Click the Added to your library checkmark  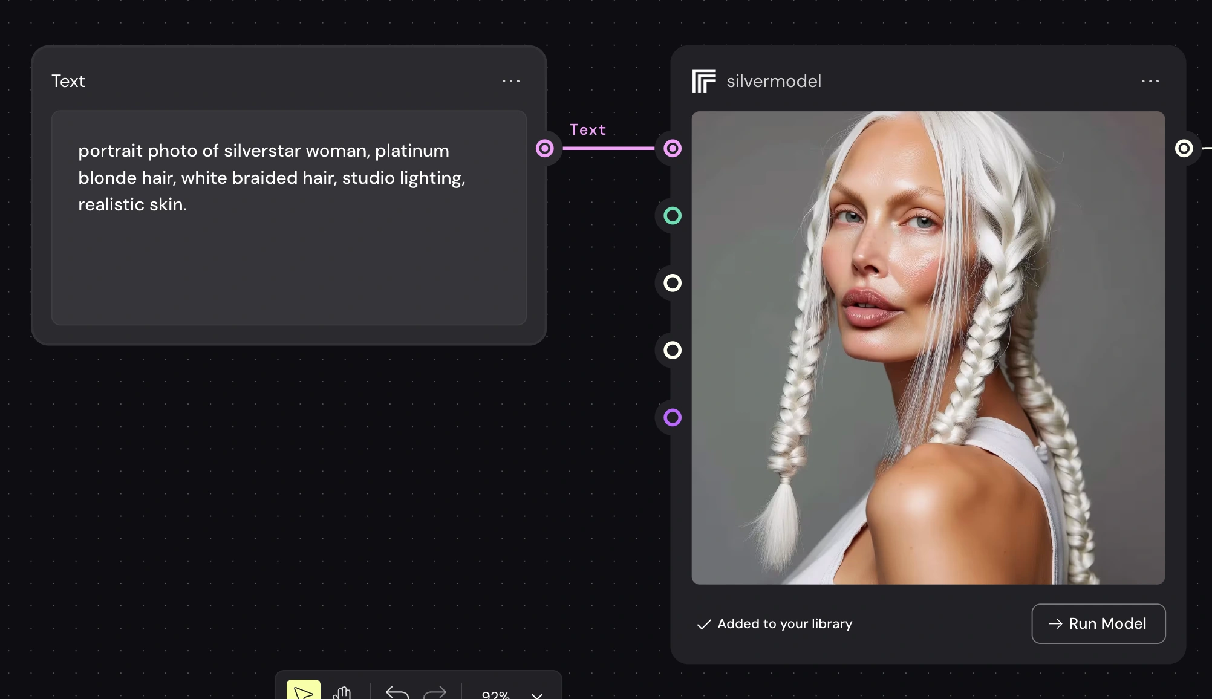pos(703,624)
